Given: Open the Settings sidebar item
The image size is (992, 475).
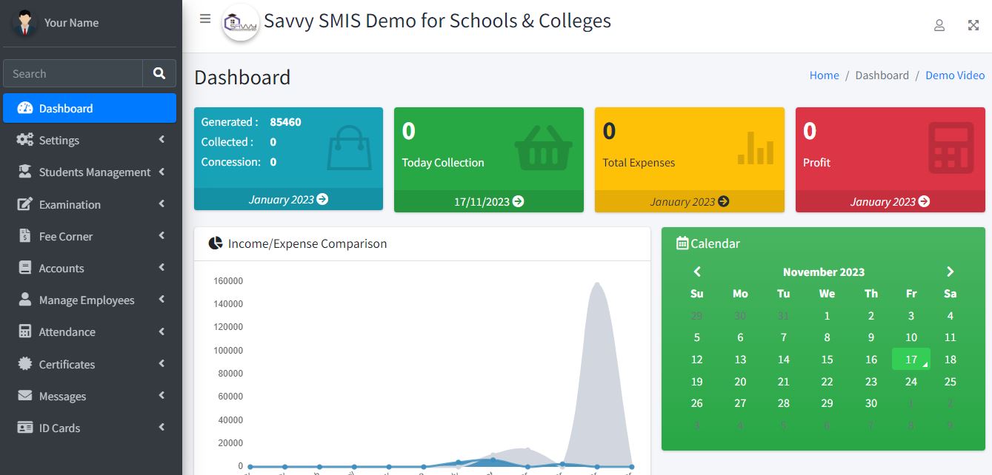Looking at the screenshot, I should coord(90,140).
